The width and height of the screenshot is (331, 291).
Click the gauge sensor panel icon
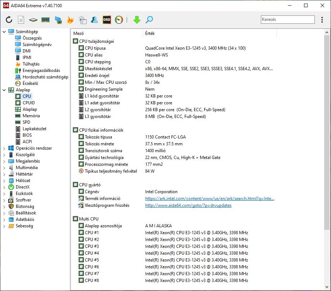coord(119,20)
